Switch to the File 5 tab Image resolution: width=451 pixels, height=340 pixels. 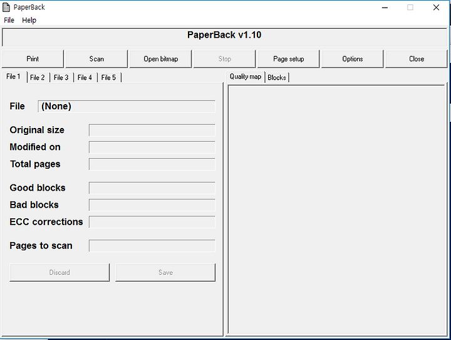108,78
